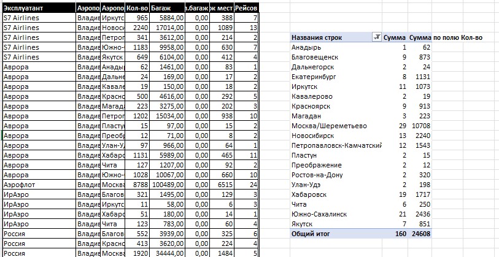Select the Багаж column header
This screenshot has height=257, width=499.
coord(167,8)
